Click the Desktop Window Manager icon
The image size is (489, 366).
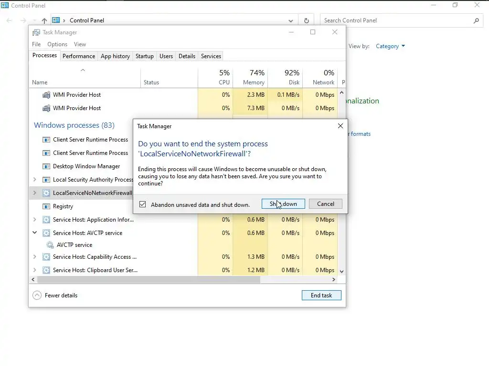pos(46,166)
